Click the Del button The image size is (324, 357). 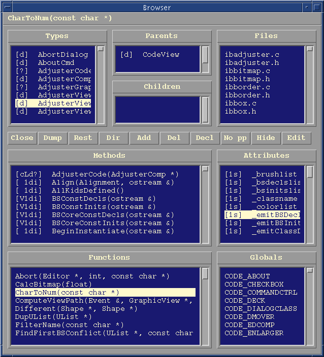tap(174, 138)
